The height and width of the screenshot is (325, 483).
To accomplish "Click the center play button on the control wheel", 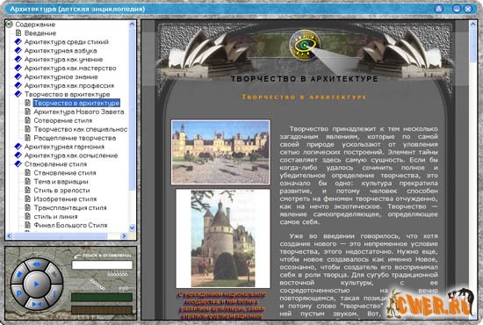I will 37,284.
